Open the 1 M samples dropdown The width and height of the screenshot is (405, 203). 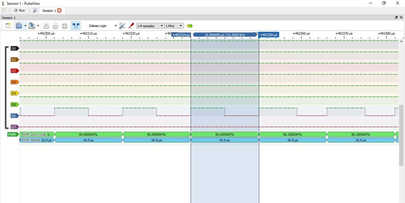coord(150,26)
